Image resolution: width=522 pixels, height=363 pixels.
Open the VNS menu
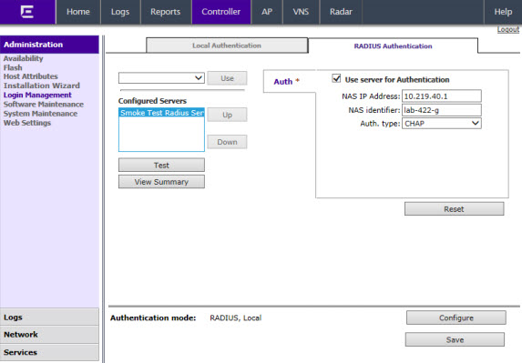tap(301, 12)
